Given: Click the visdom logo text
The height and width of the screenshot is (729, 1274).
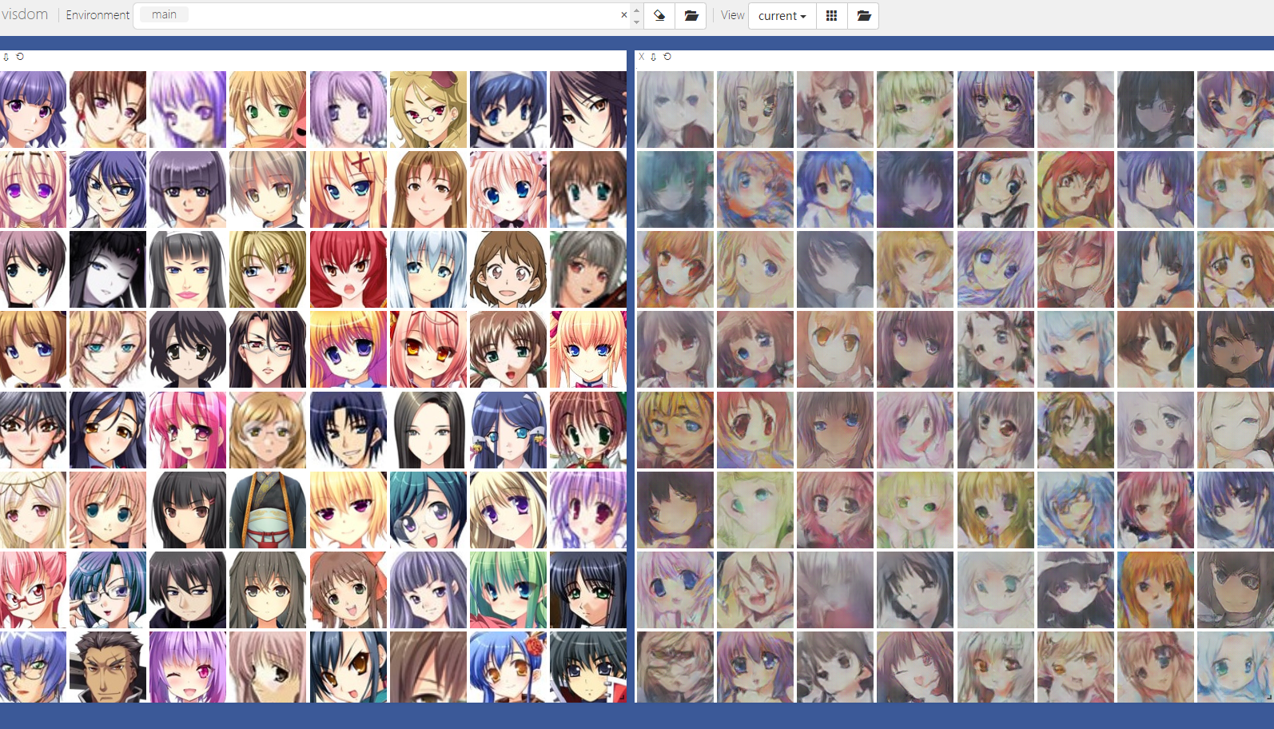Looking at the screenshot, I should tap(25, 14).
